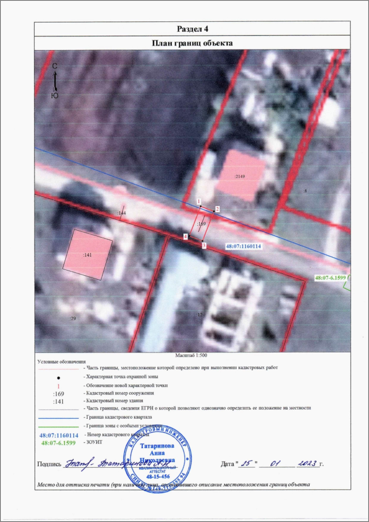This screenshot has height=522, width=369.
Task: Click characteristic point 3 on the map
Action: pos(203,241)
